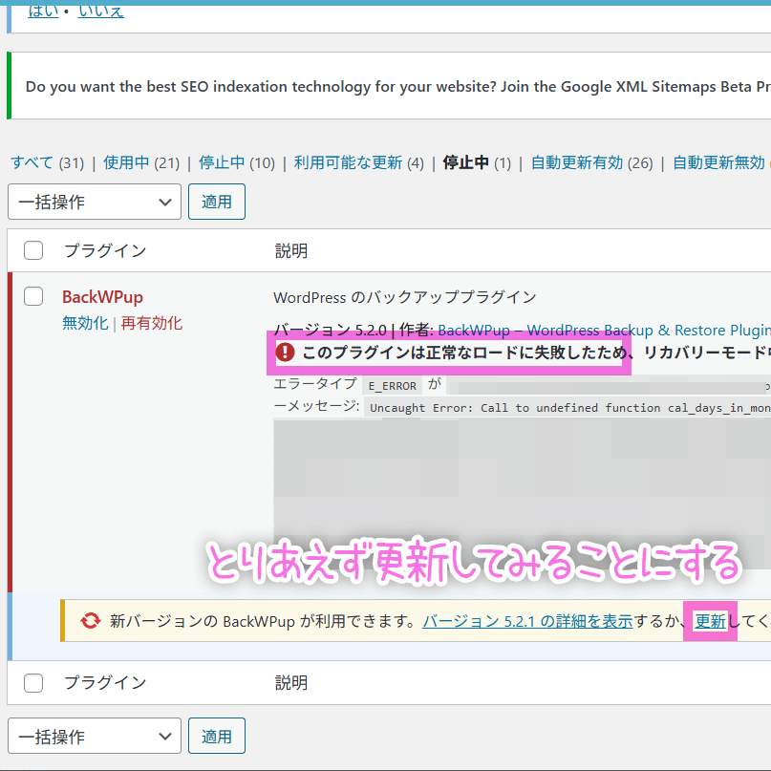771x771 pixels.
Task: Open the bottom 一括操作 dropdown
Action: pos(95,736)
